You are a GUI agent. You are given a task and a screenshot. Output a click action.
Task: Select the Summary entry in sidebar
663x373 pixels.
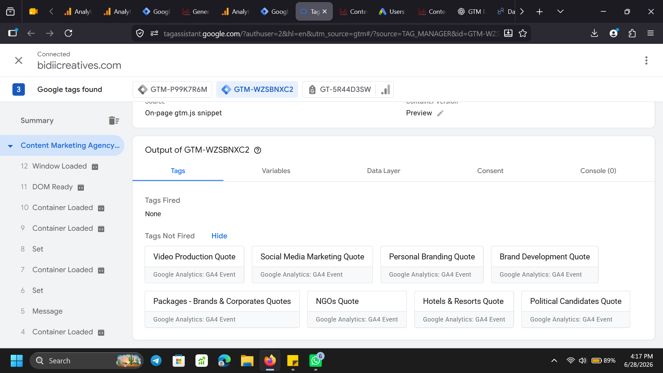coord(37,121)
